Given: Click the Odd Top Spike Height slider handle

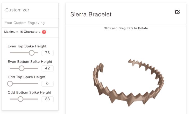Looking at the screenshot, I should point(10,84).
